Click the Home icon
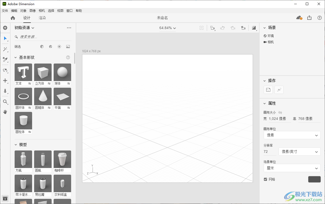Image resolution: width=325 pixels, height=204 pixels. 13,18
